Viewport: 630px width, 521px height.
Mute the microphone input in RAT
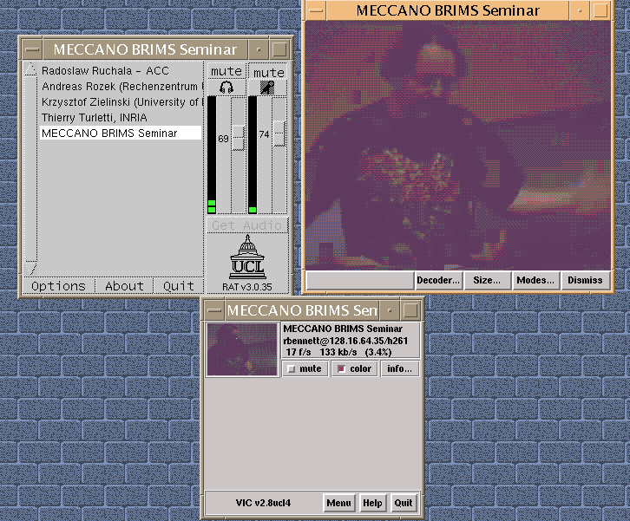pos(268,72)
